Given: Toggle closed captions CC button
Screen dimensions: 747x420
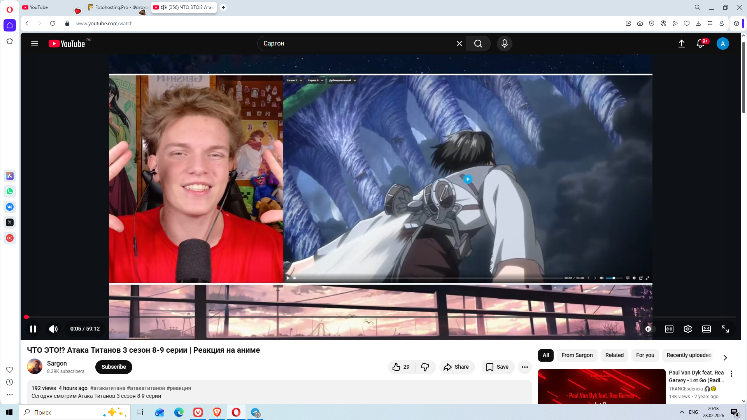Looking at the screenshot, I should click(x=669, y=329).
